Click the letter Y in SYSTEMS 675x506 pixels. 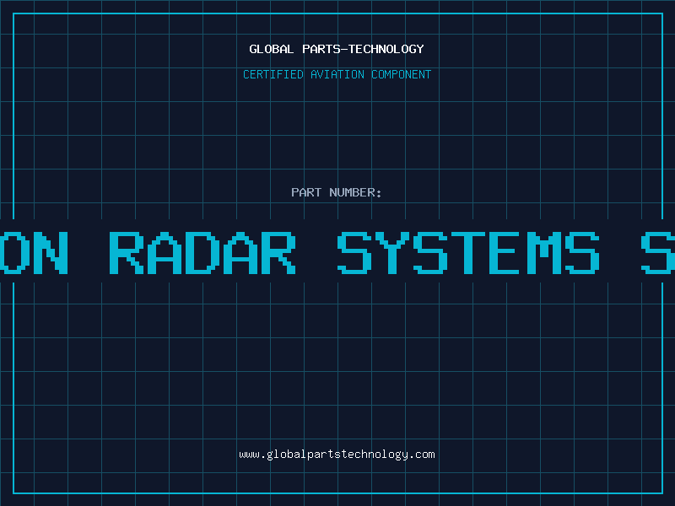point(392,253)
